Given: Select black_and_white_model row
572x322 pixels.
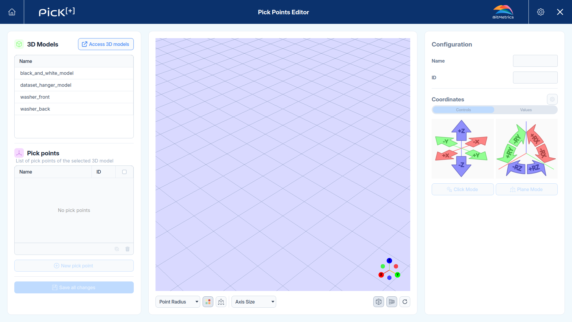Looking at the screenshot, I should 74,73.
